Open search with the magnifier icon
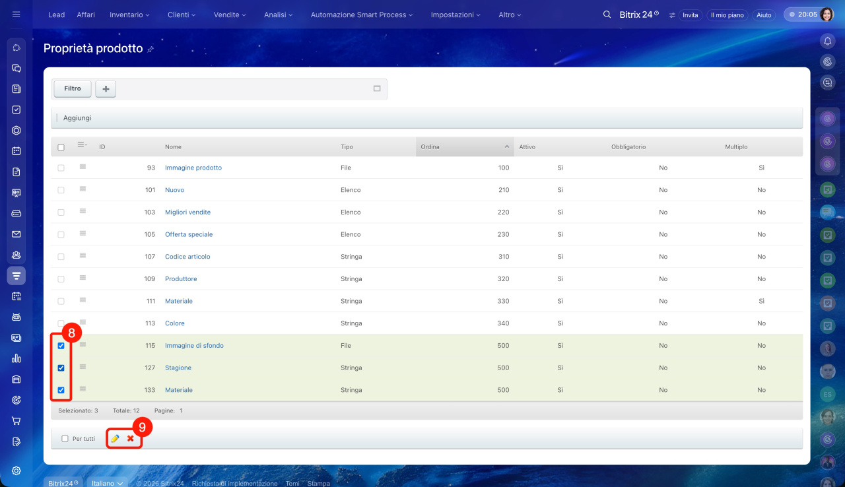This screenshot has width=845, height=487. (607, 15)
